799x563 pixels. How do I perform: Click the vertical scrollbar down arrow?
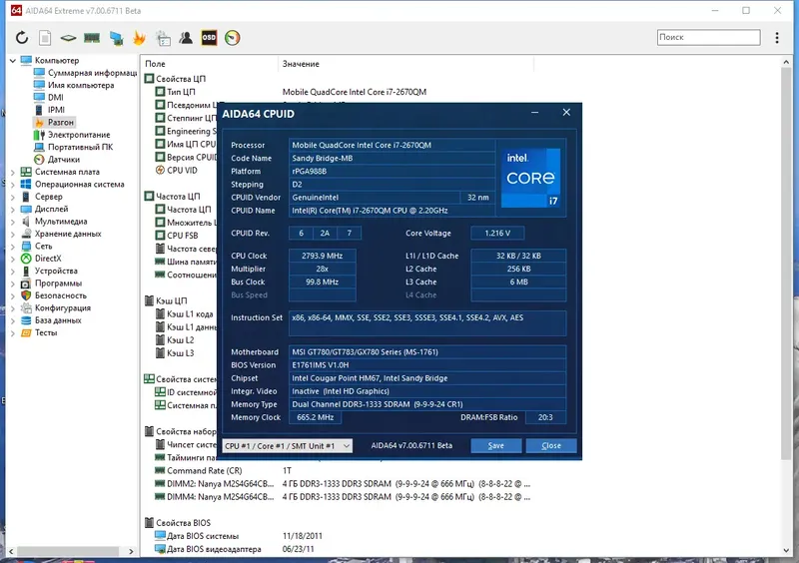(x=786, y=550)
